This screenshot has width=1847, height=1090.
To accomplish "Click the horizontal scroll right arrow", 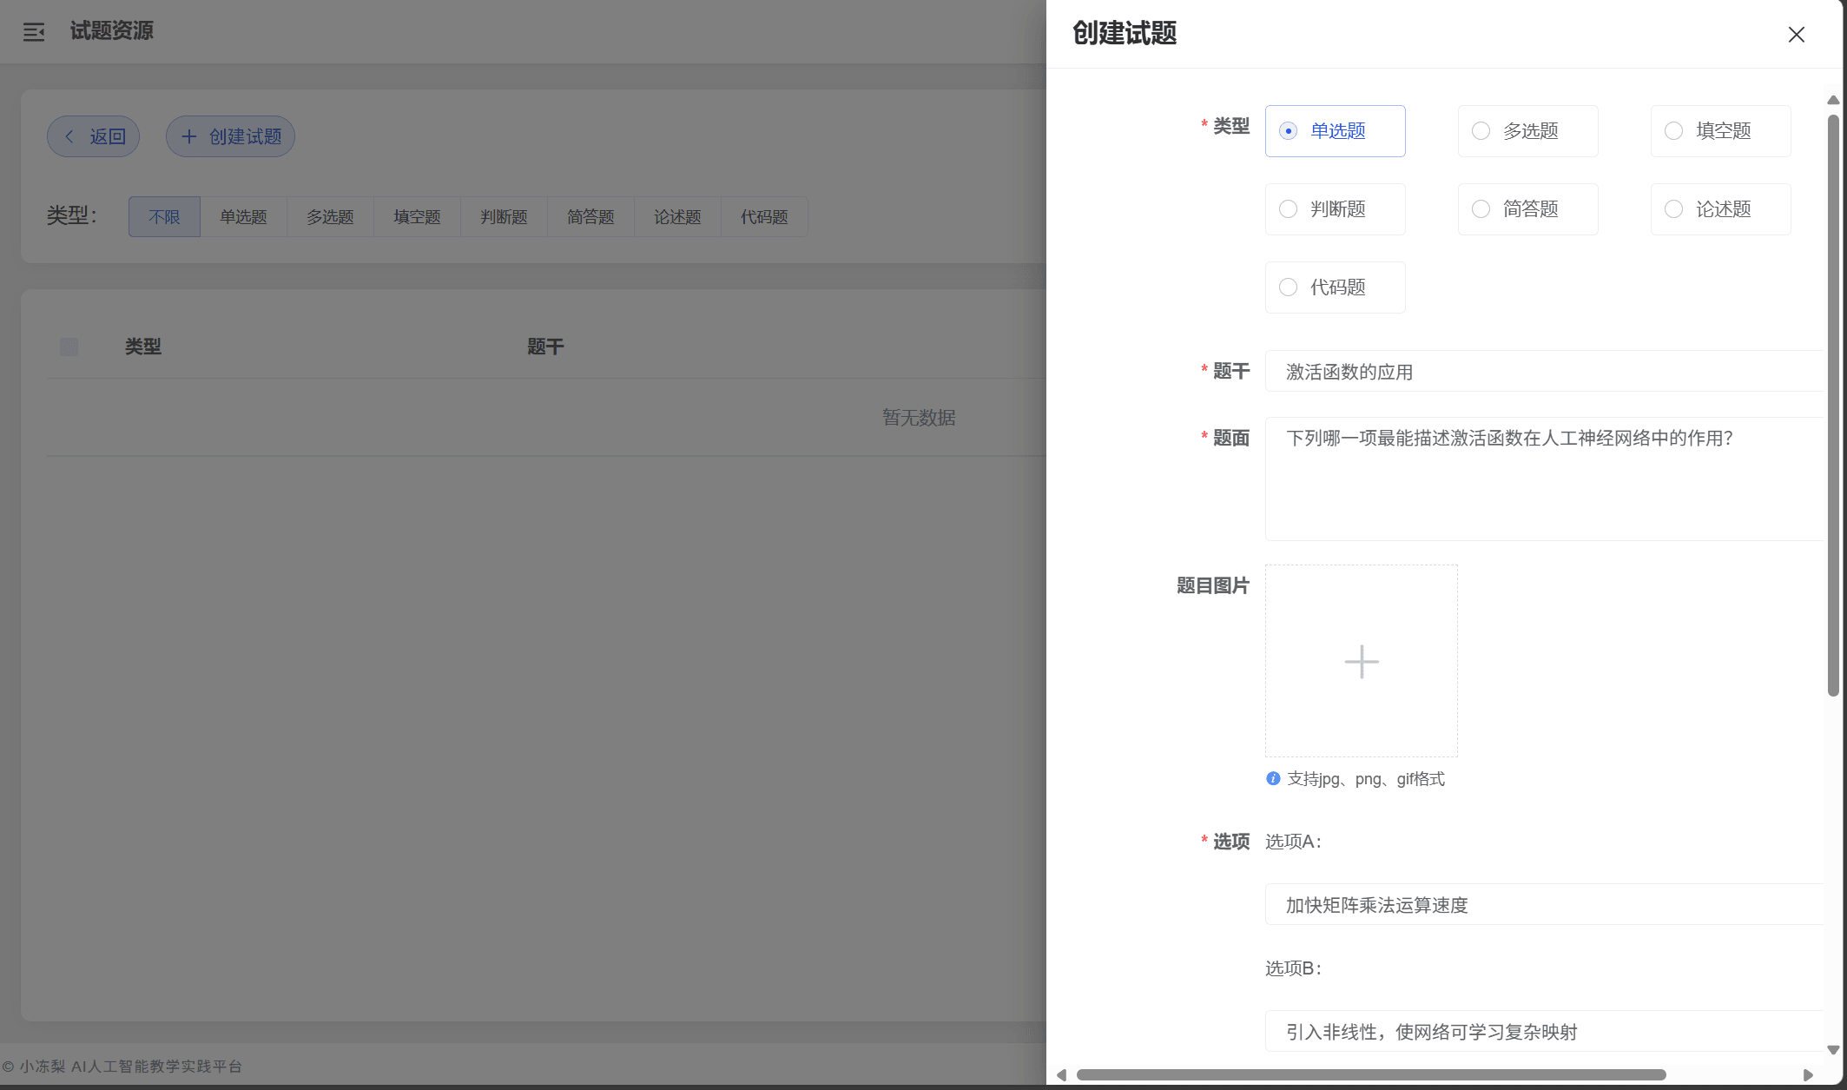I will pos(1807,1074).
